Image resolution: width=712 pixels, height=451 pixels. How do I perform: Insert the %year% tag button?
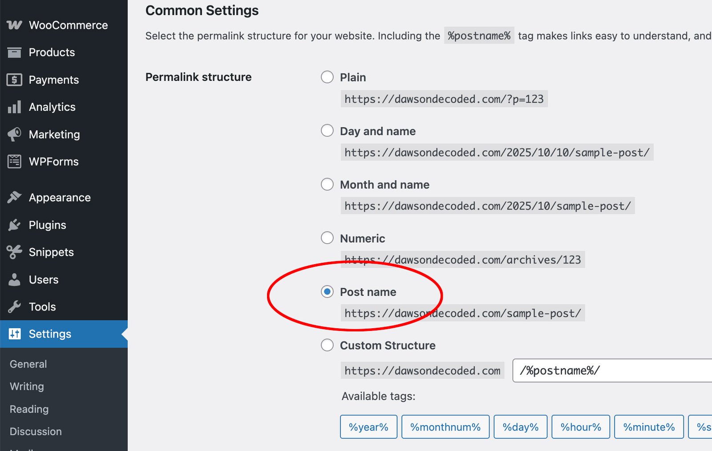tap(368, 427)
